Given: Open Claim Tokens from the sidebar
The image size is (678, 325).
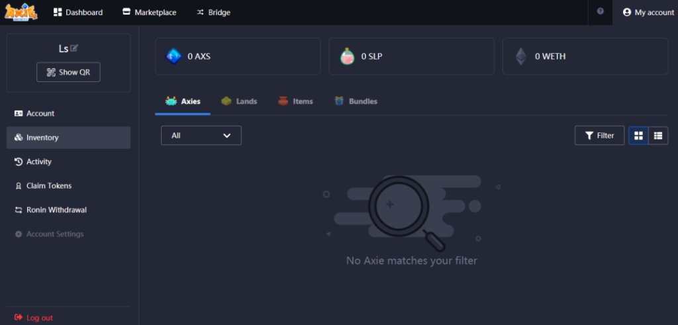Looking at the screenshot, I should coord(48,186).
